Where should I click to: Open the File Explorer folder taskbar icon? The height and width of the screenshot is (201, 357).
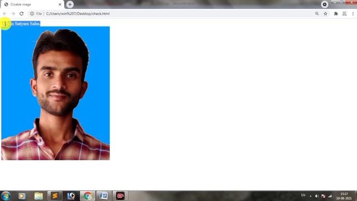pos(38,196)
